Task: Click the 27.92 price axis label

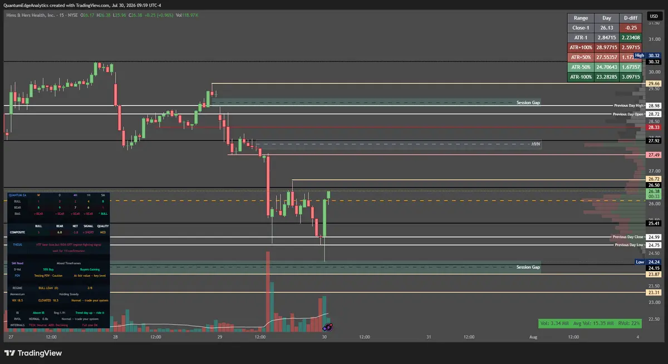Action: 654,141
